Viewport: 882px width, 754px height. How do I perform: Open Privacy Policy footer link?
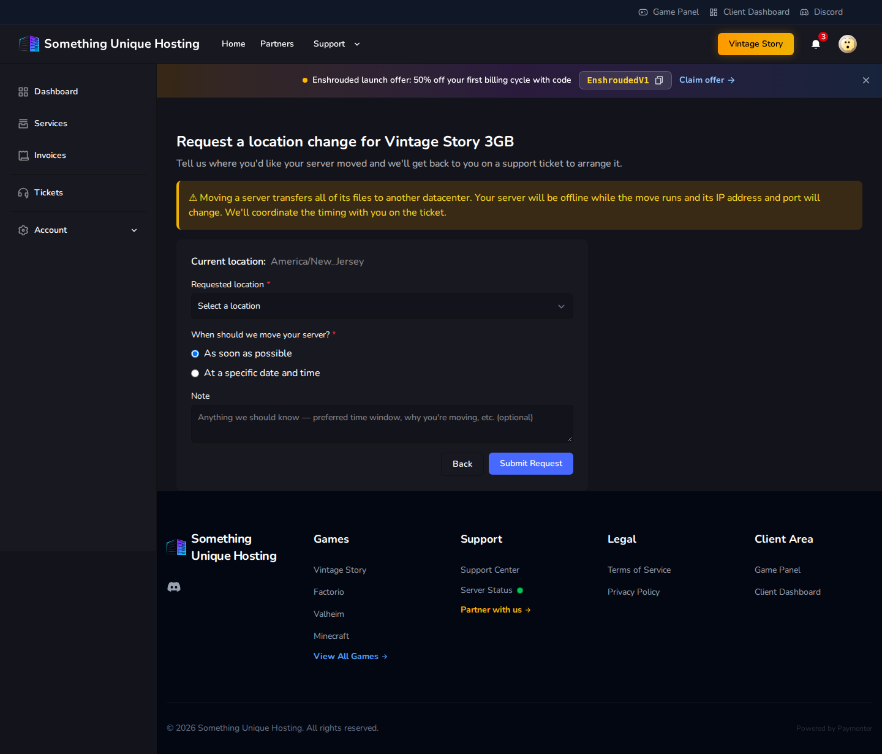coord(633,592)
